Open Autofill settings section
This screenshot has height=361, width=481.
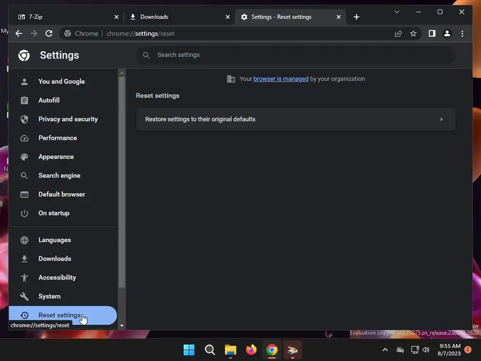(63, 101)
